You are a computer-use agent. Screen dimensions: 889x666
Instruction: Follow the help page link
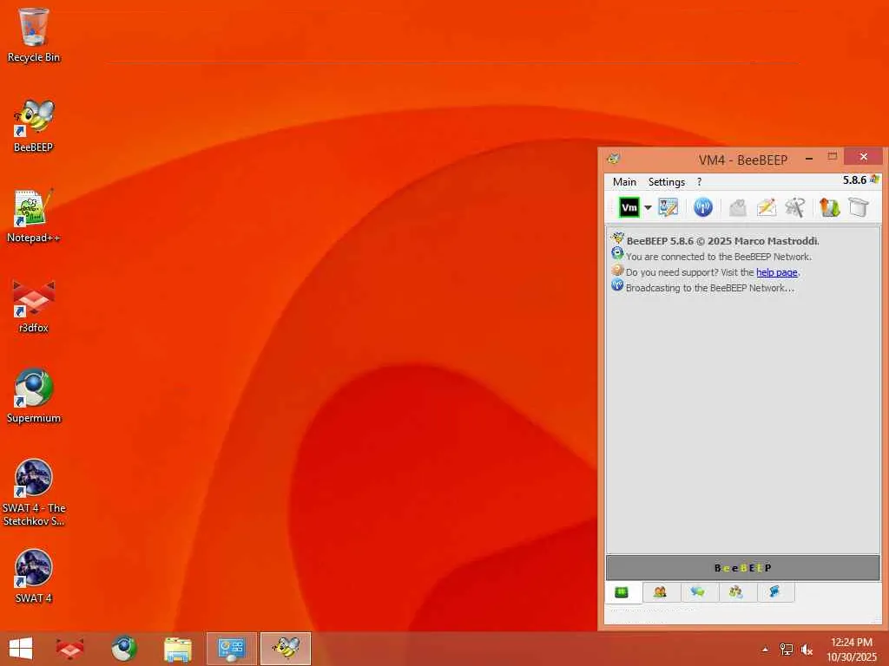(x=777, y=272)
